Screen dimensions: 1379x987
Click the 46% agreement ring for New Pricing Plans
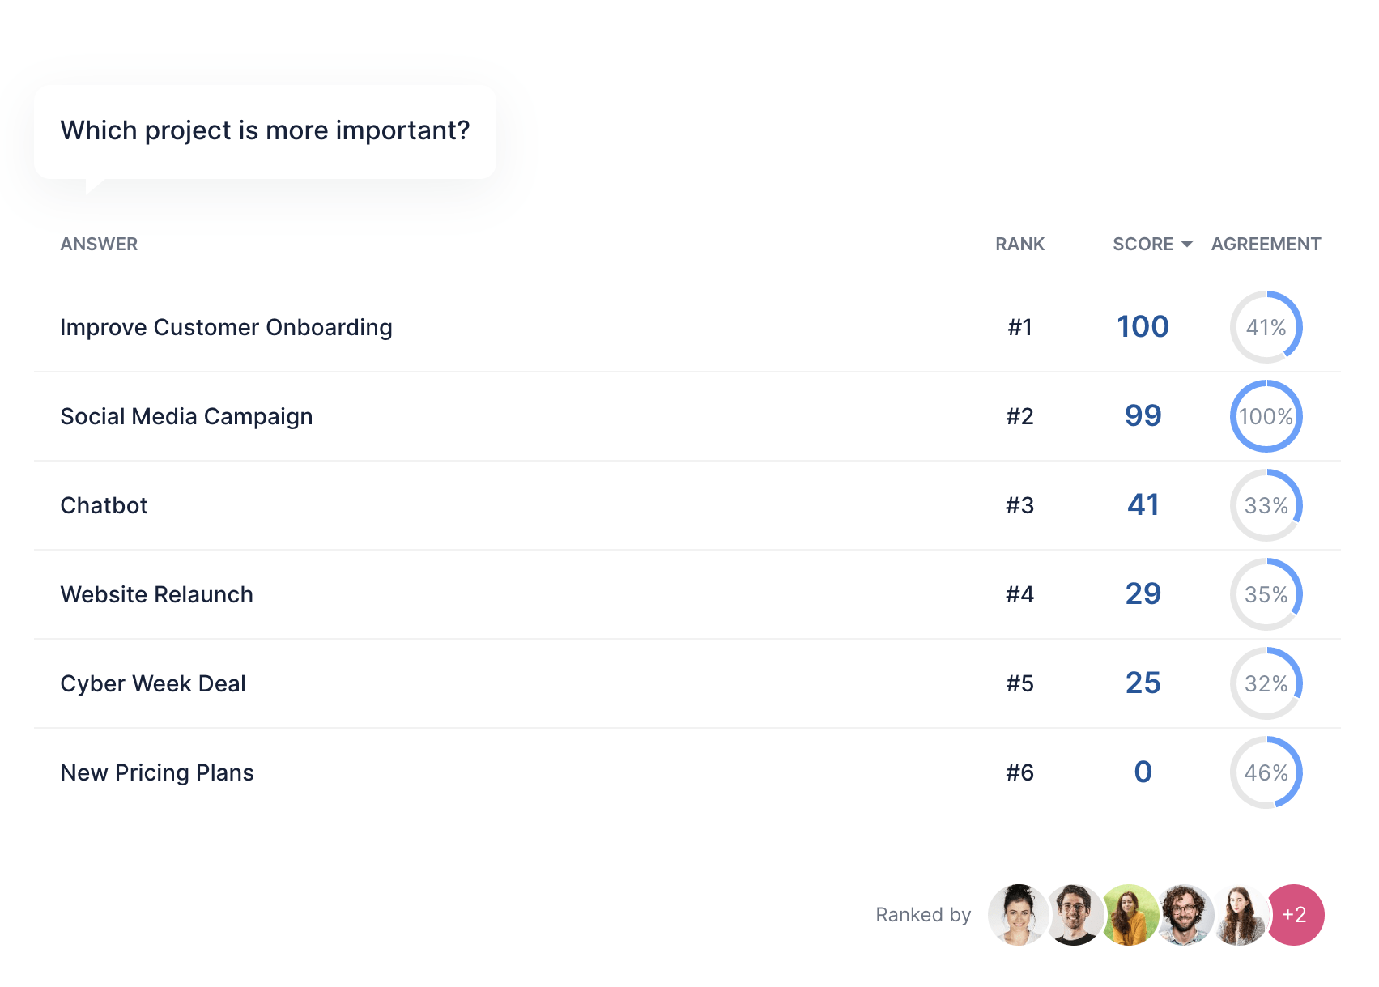(x=1266, y=772)
